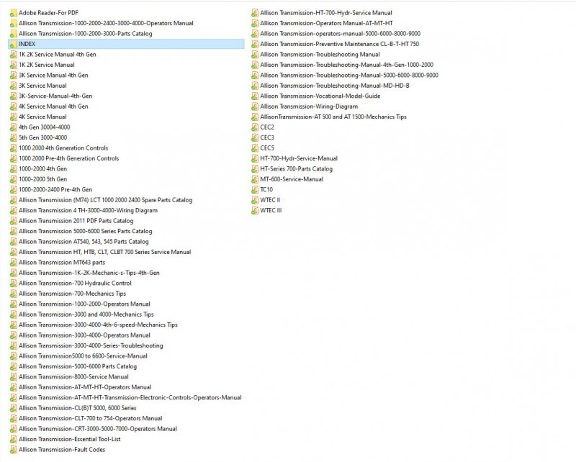
Task: Click the PDF icon beside Allison Transmission-Wiring-Diagram
Action: (255, 107)
